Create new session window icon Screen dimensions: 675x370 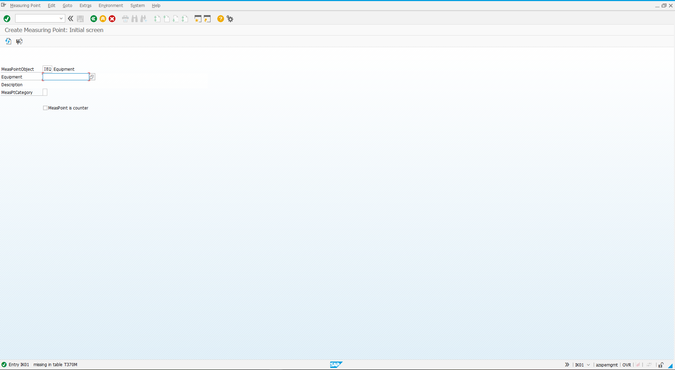198,19
